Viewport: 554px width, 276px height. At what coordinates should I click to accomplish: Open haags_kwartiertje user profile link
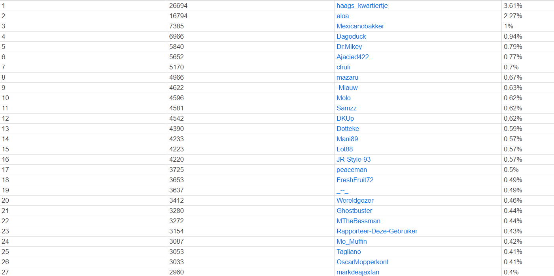tap(365, 6)
